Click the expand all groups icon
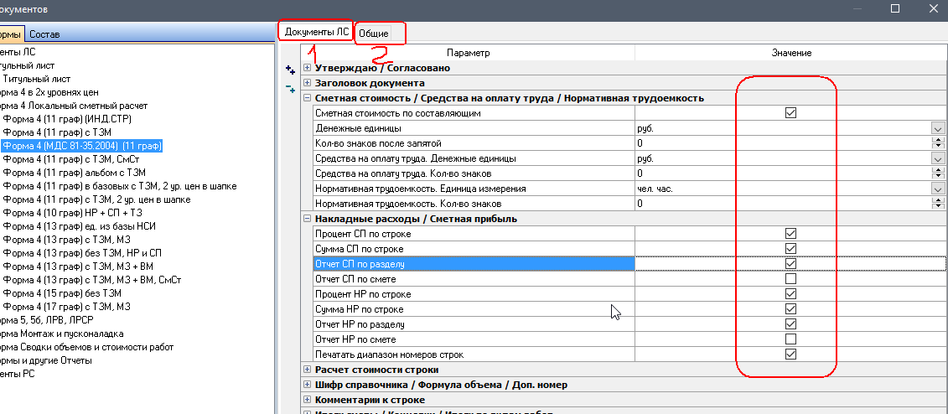Image resolution: width=948 pixels, height=414 pixels. (x=290, y=70)
